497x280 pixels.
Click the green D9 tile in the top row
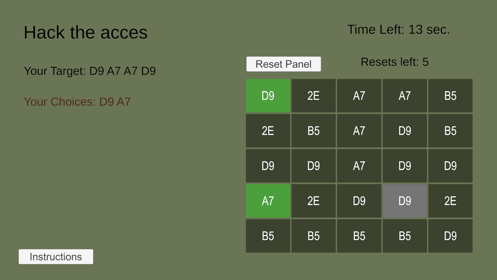tap(268, 96)
